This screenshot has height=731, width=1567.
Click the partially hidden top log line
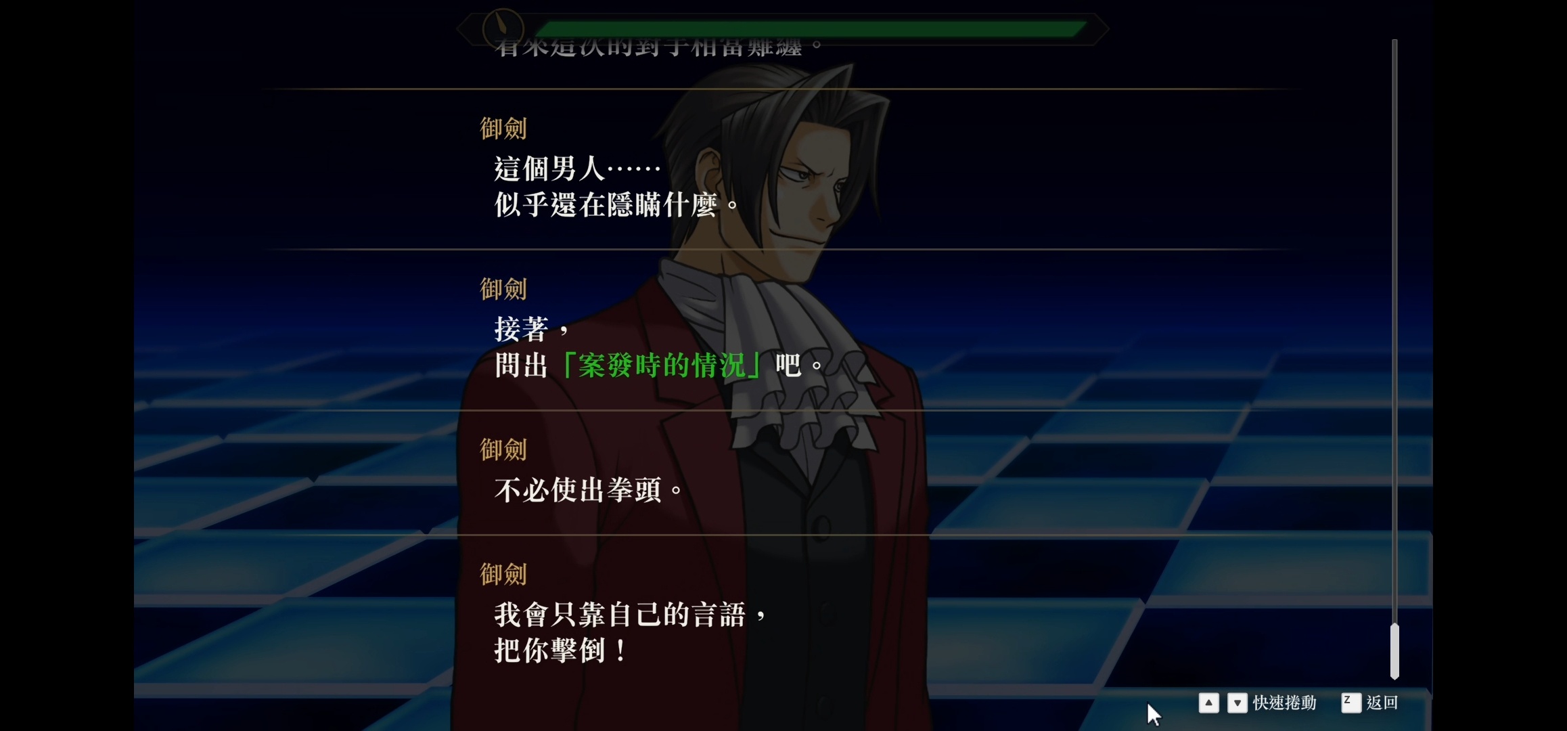[x=658, y=47]
